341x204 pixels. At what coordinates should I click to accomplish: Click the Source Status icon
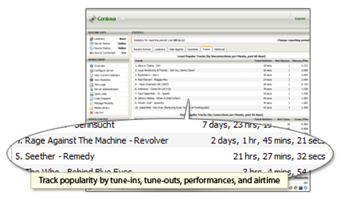point(92,48)
